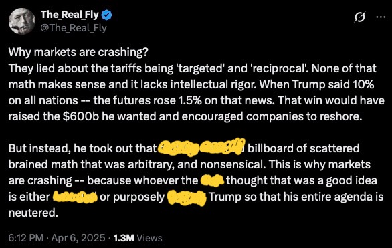Click the yellow scribble after 'is either'
Image resolution: width=392 pixels, height=248 pixels.
click(x=75, y=197)
